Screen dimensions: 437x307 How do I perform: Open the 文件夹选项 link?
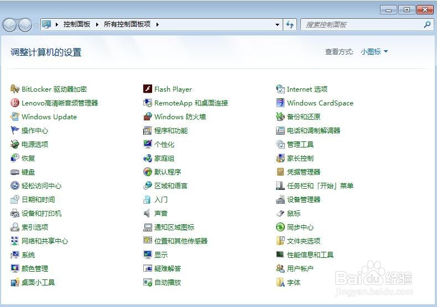pos(304,241)
